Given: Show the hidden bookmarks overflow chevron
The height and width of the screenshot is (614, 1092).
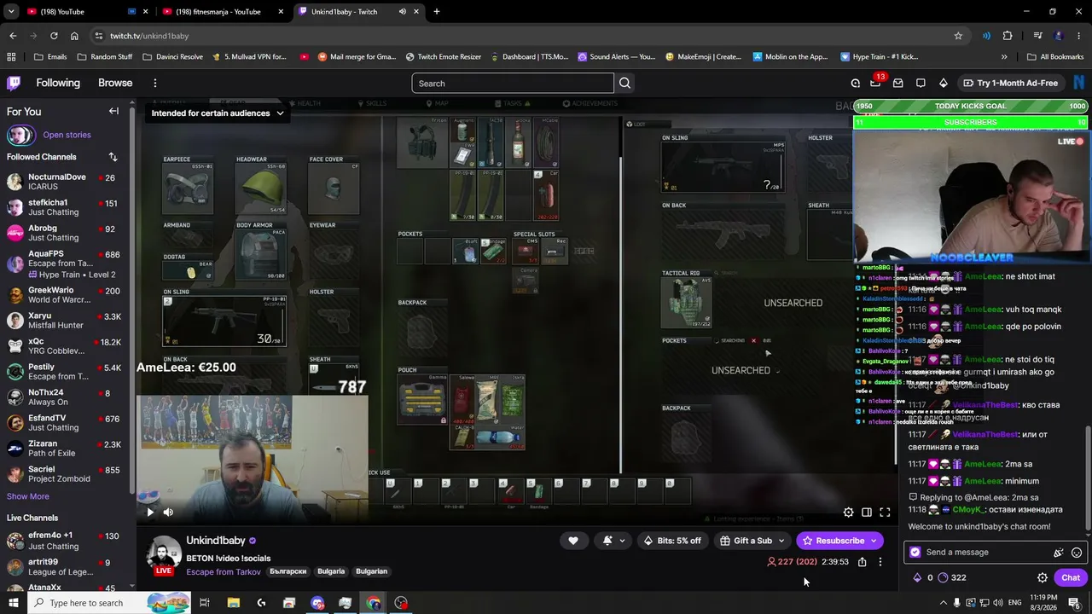Looking at the screenshot, I should pyautogui.click(x=1004, y=57).
